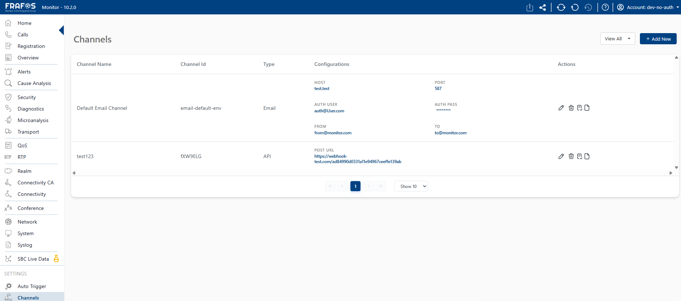Open the webhook POST URL link
Screen dimensions: 681x301
[x=357, y=159]
